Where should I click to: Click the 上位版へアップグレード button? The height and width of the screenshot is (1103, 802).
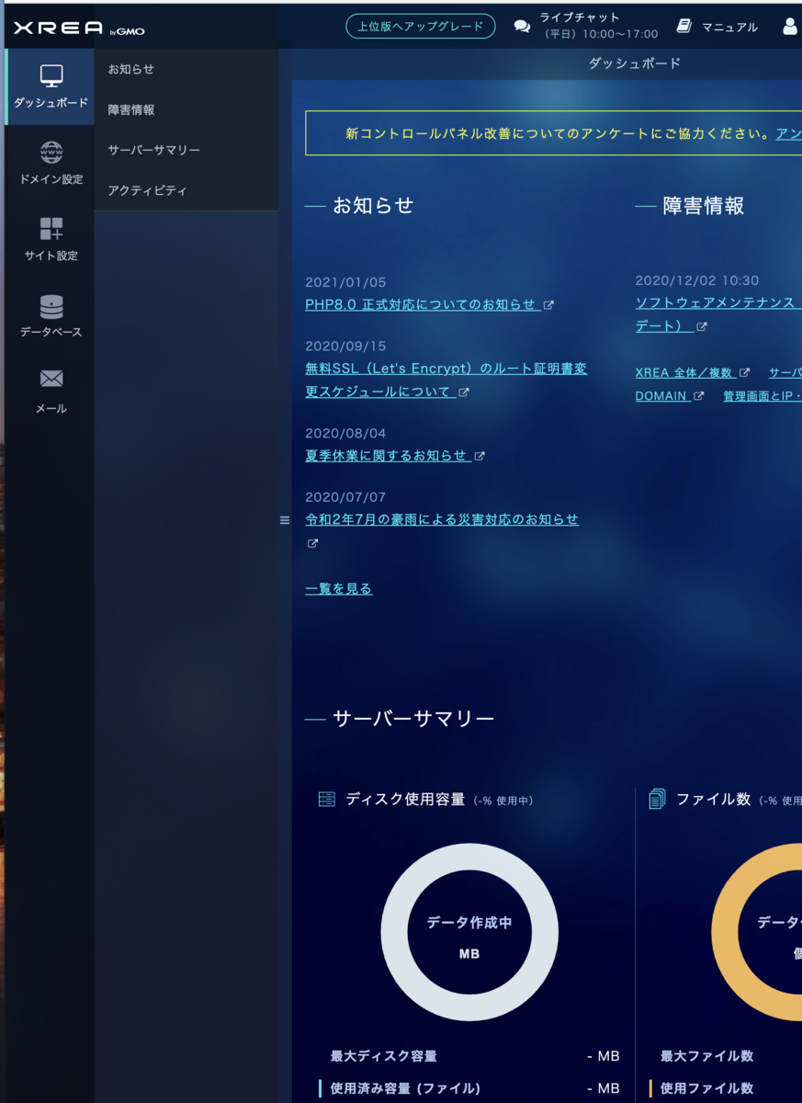(420, 26)
